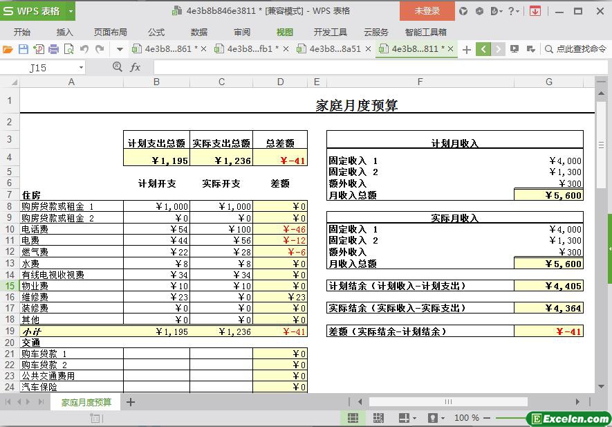Click the Print Preview icon

(x=69, y=49)
